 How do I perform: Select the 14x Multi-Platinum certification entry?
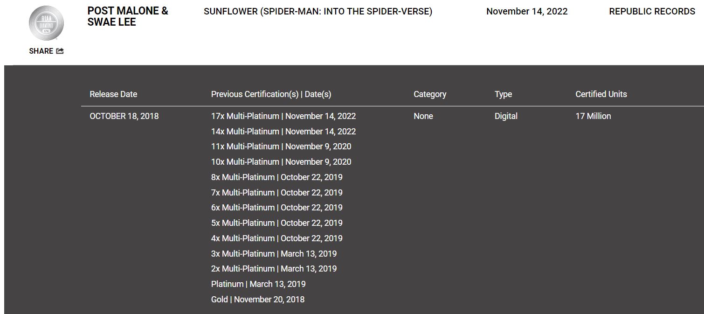[283, 132]
